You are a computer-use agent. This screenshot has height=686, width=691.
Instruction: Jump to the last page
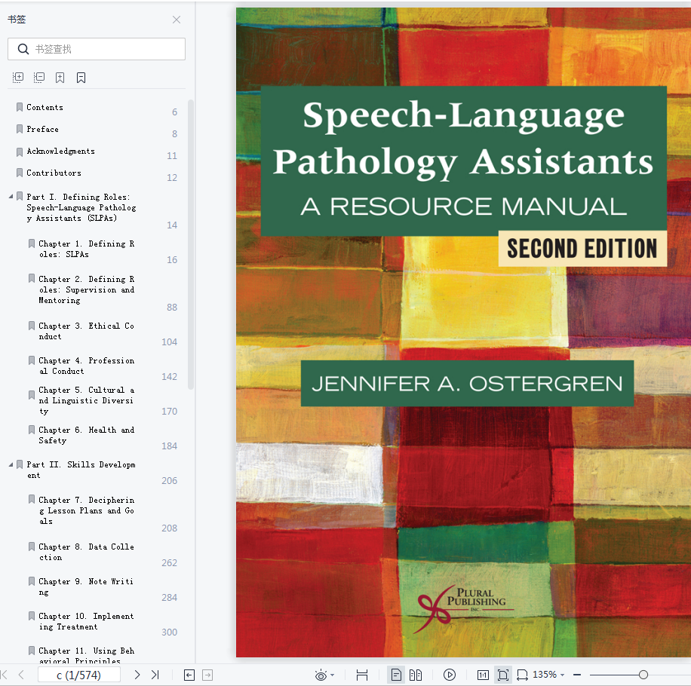[x=155, y=675]
